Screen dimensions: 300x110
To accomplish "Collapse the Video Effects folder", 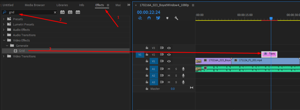I will pyautogui.click(x=4, y=40).
